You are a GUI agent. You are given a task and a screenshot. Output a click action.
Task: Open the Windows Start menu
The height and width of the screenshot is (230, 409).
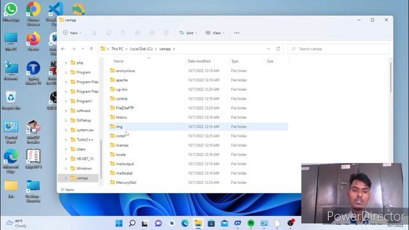pyautogui.click(x=119, y=223)
